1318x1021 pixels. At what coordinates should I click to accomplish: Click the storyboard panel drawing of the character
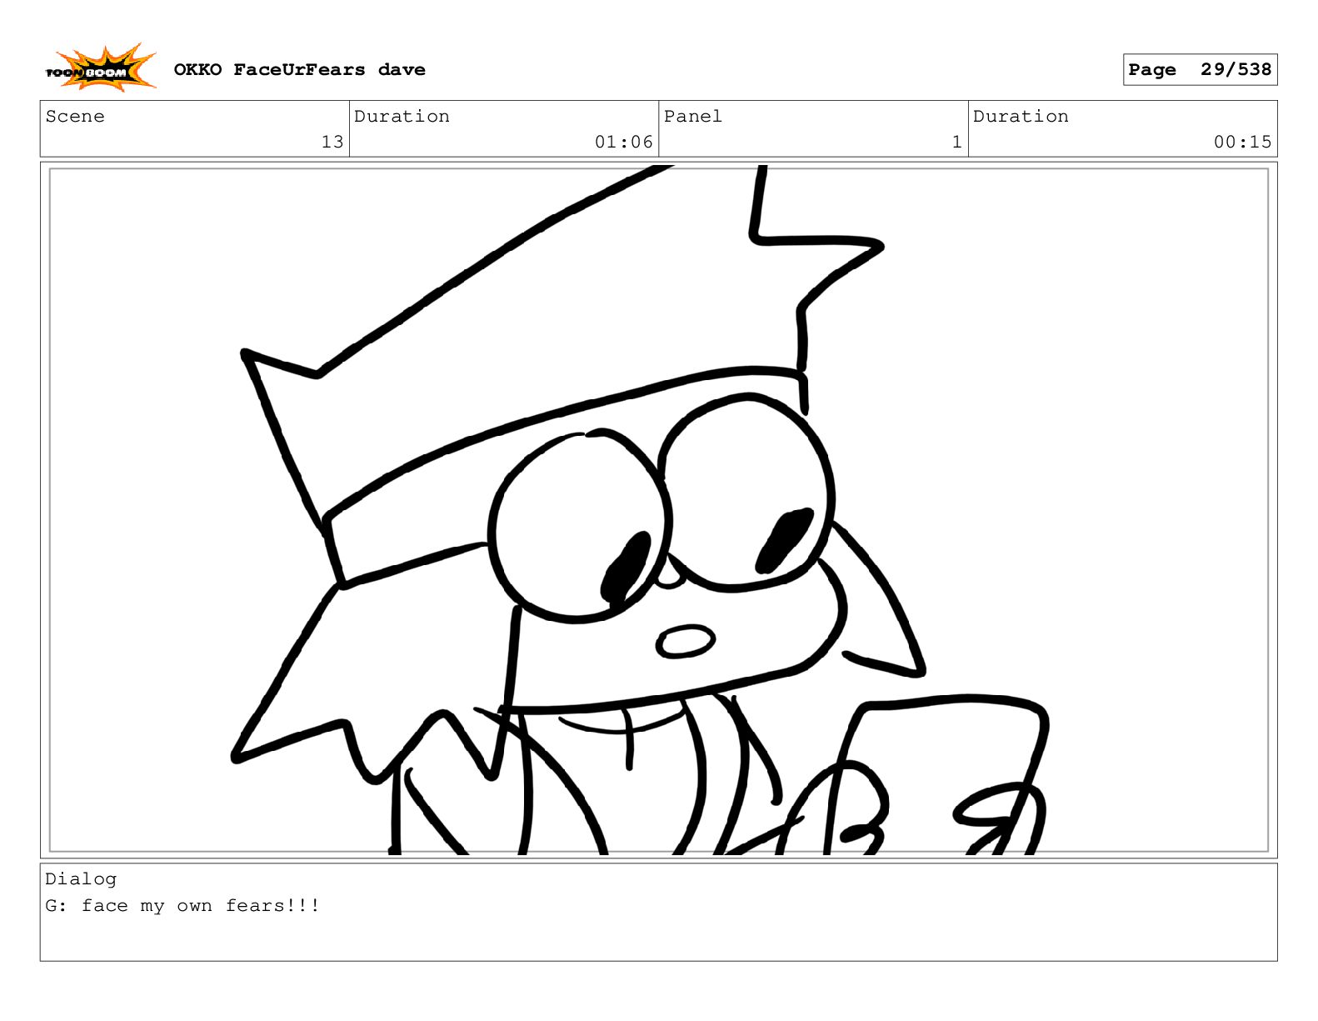pyautogui.click(x=658, y=510)
